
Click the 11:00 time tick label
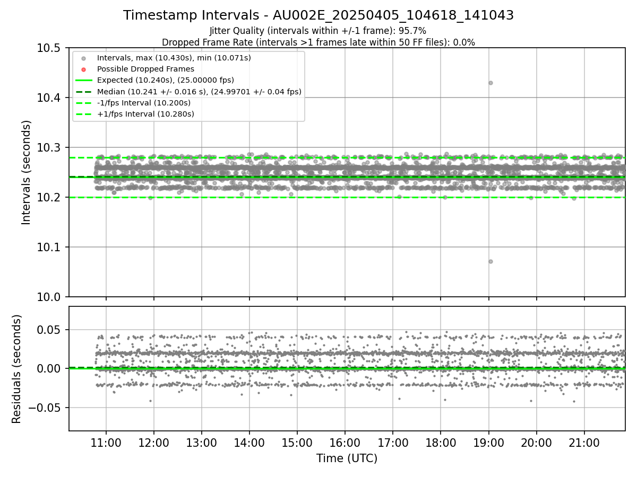[x=106, y=443]
